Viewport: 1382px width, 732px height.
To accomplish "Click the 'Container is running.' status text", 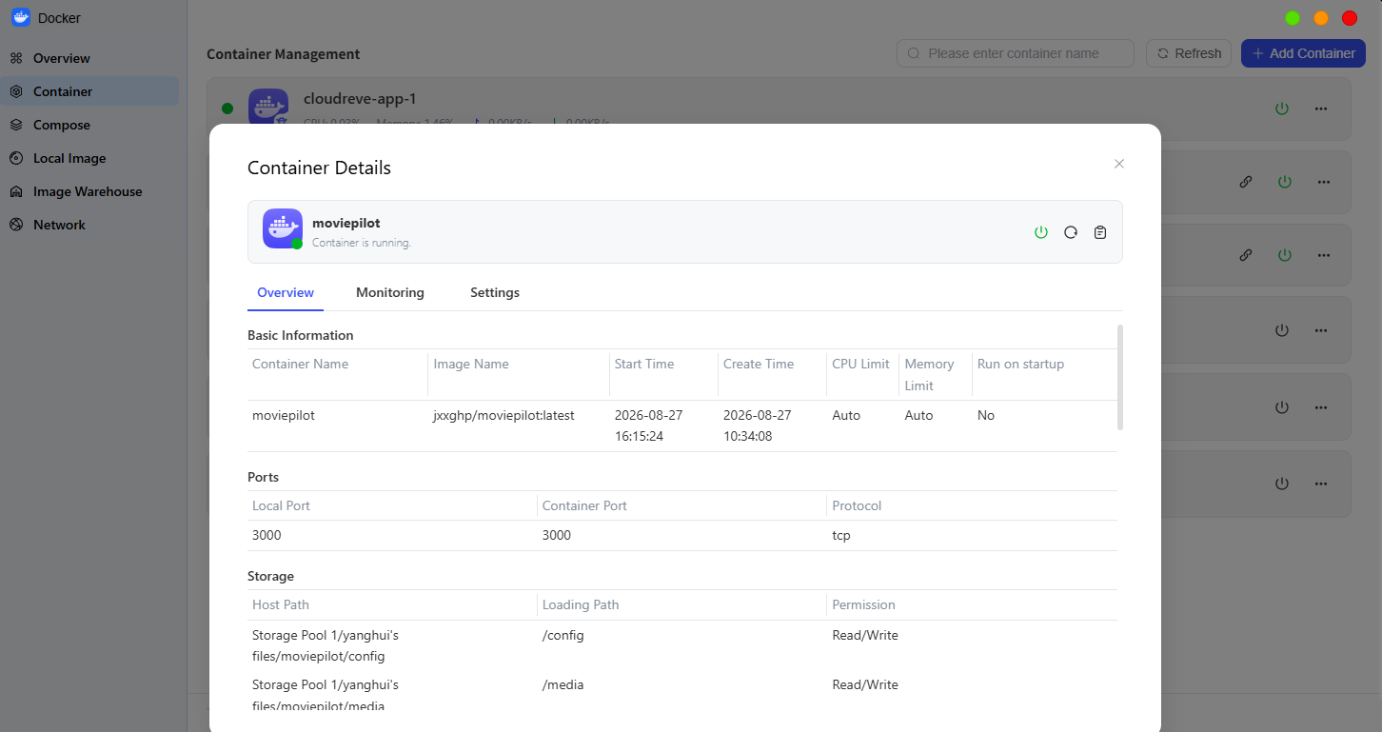I will [362, 243].
